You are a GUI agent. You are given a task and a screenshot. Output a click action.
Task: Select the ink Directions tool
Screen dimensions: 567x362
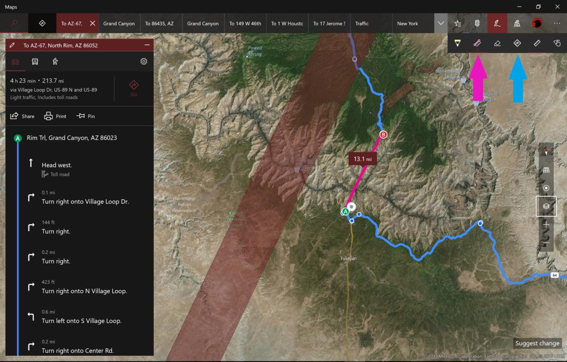(x=517, y=43)
